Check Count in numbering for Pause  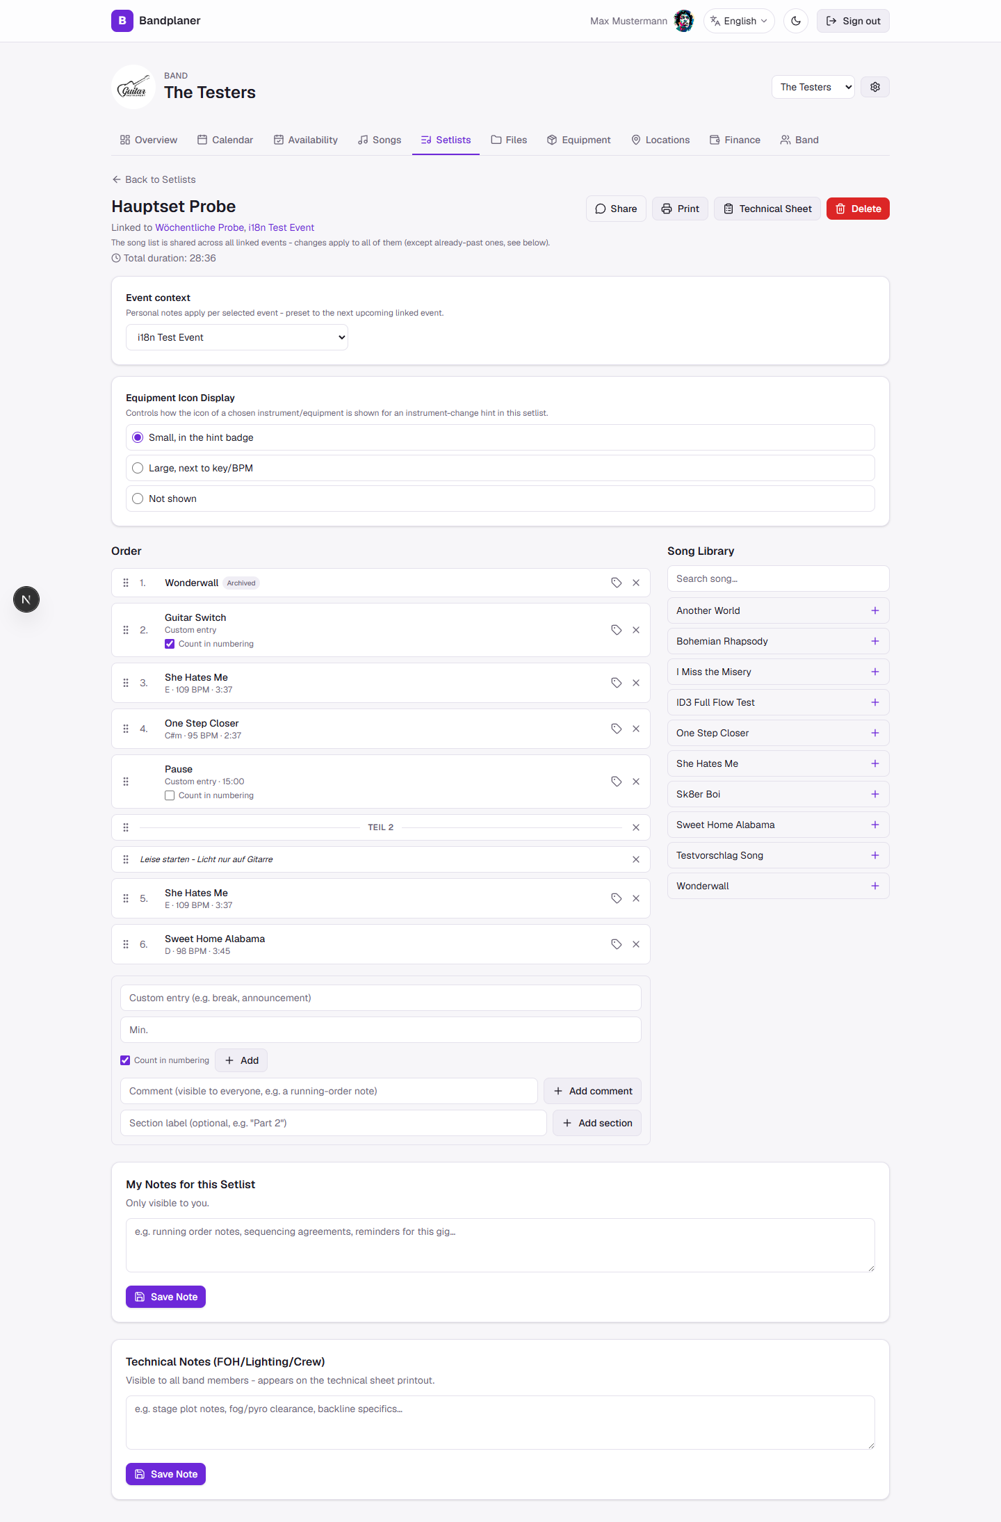pos(170,795)
